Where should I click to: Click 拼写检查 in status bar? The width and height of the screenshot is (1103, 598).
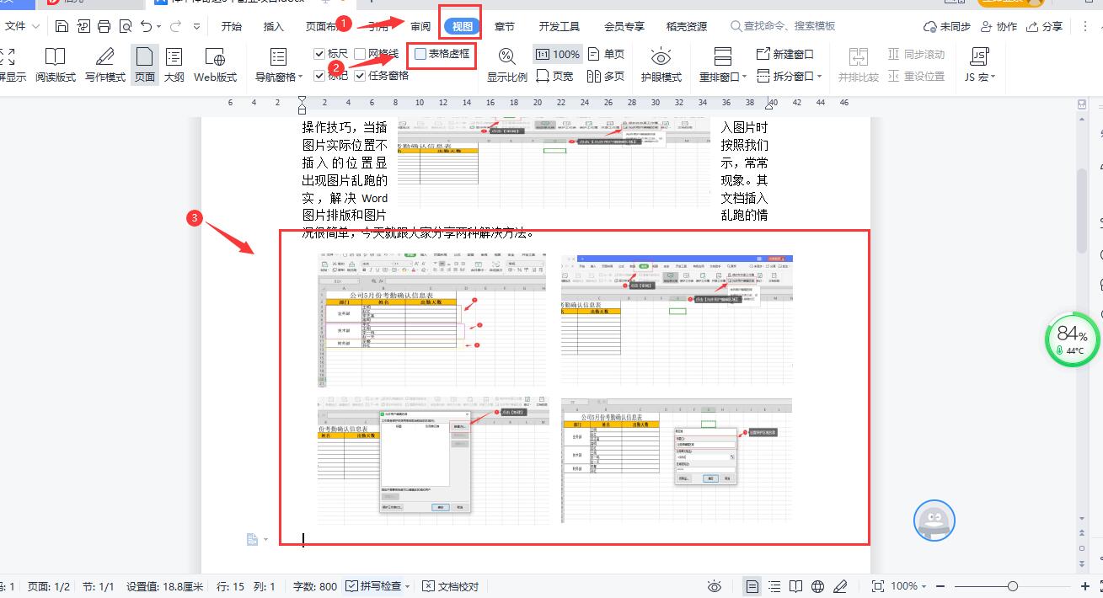(373, 586)
